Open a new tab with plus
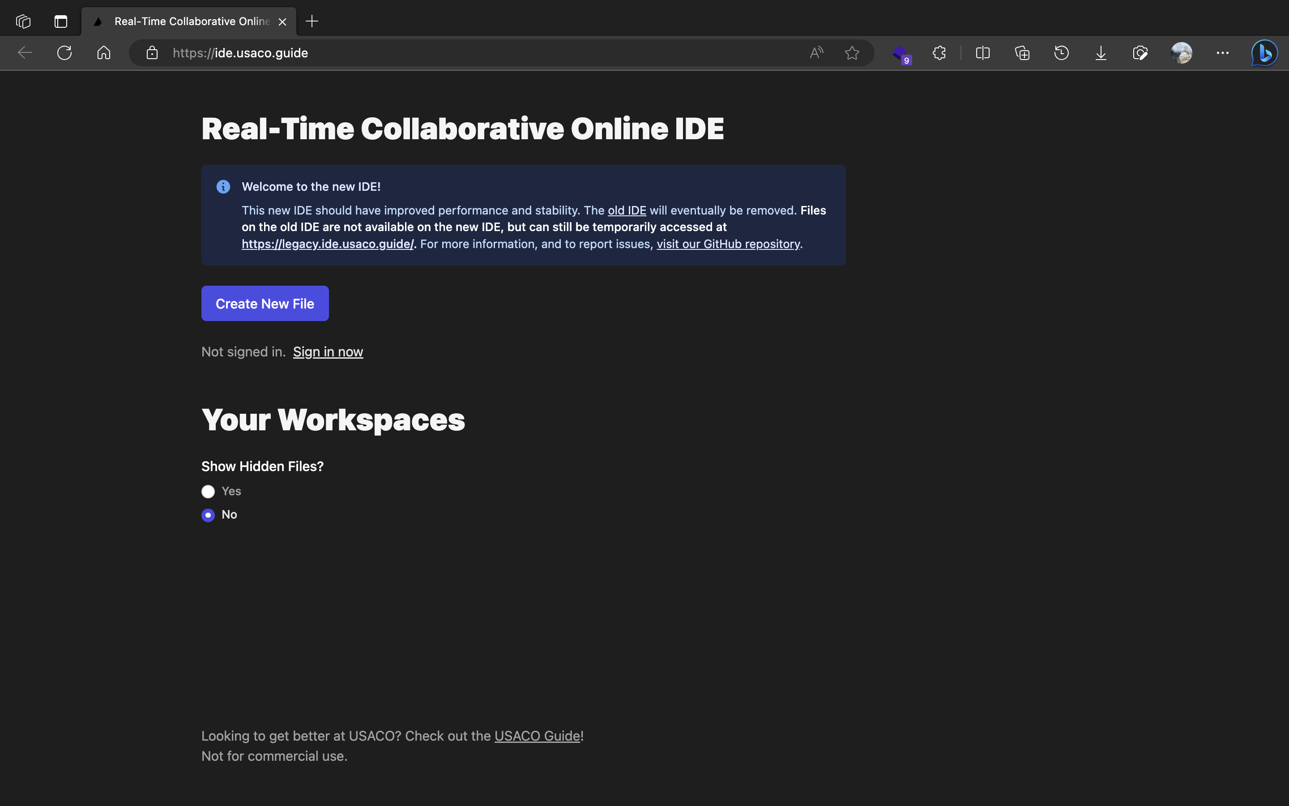Viewport: 1289px width, 806px height. [312, 21]
